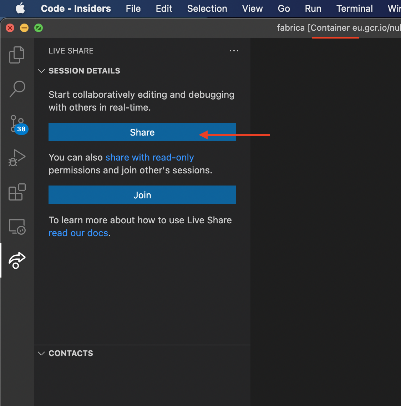This screenshot has width=401, height=406.
Task: Click the Join button
Action: [142, 195]
